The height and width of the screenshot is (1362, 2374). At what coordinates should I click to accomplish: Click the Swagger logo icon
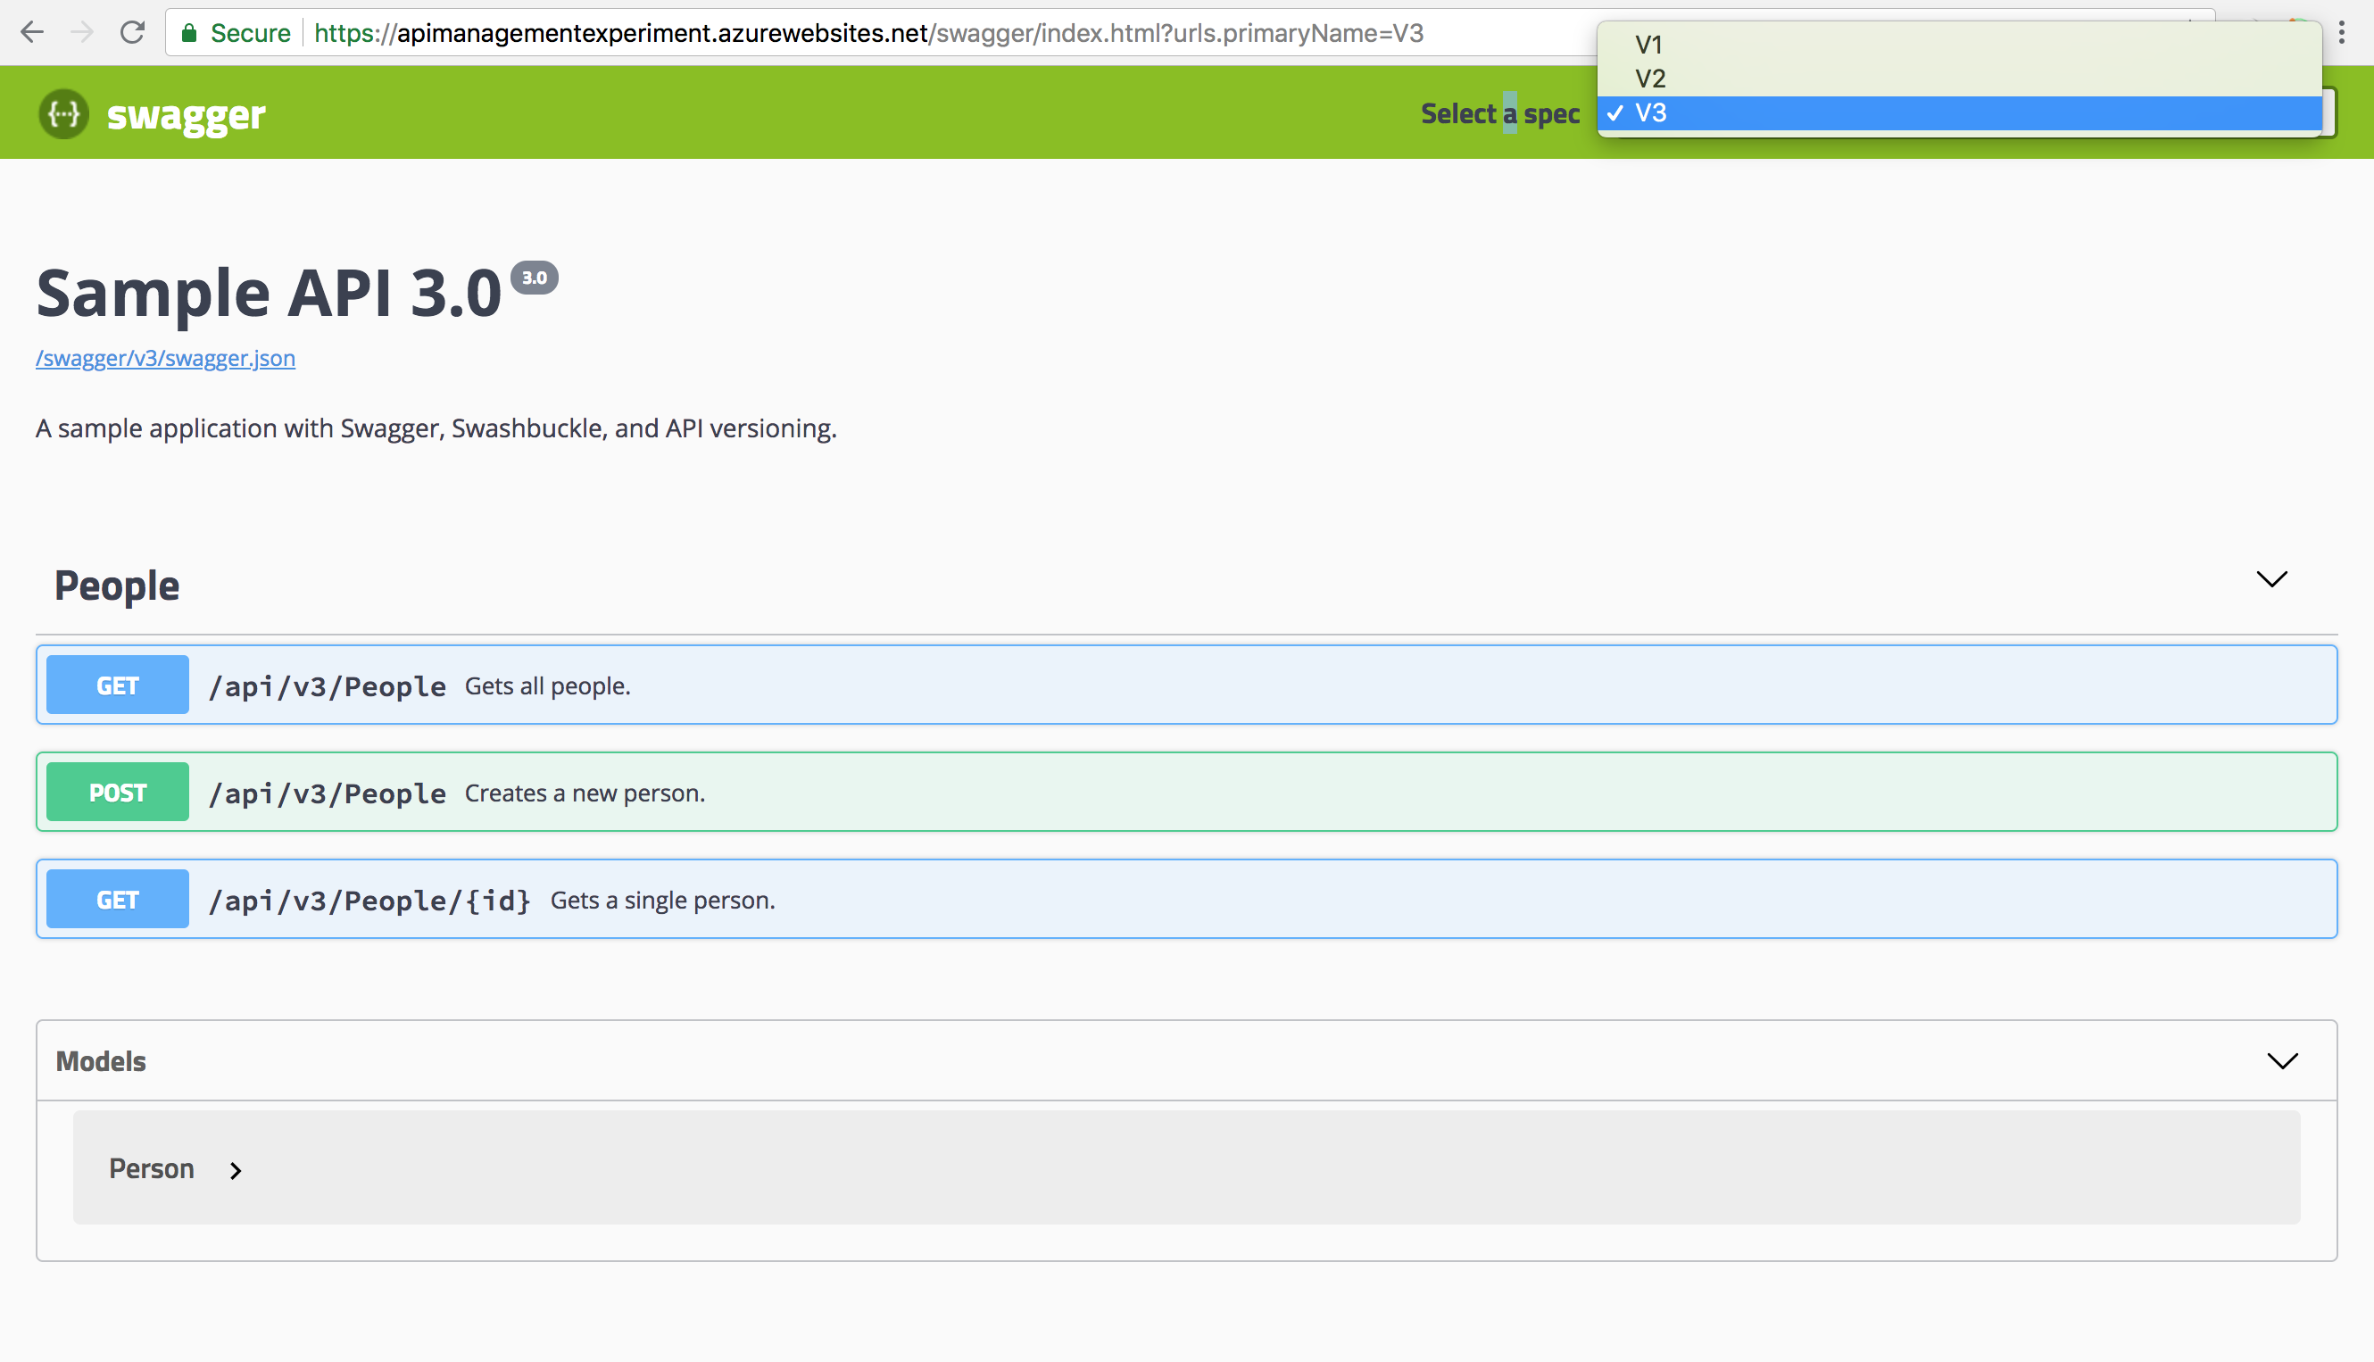(63, 114)
